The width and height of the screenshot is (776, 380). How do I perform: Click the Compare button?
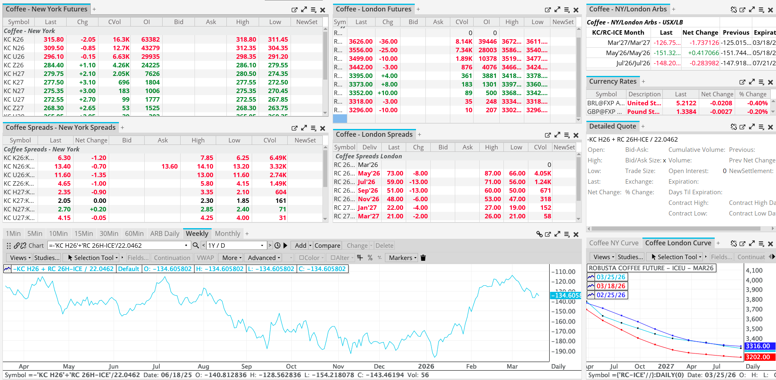(x=327, y=245)
